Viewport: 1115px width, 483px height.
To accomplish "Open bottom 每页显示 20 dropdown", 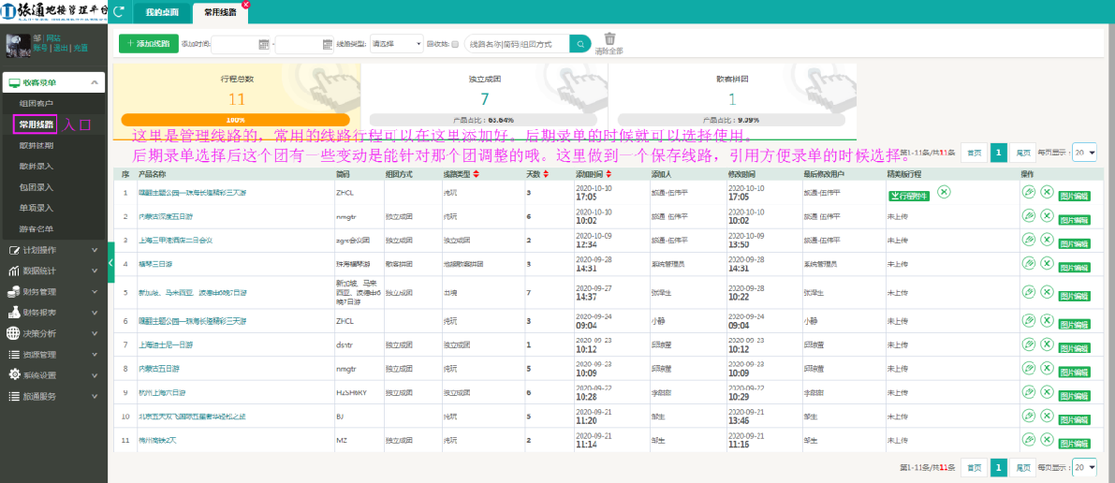I will [x=1084, y=467].
